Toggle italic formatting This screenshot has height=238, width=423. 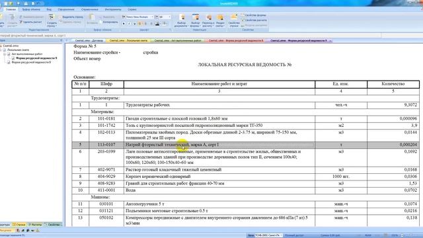point(130,24)
